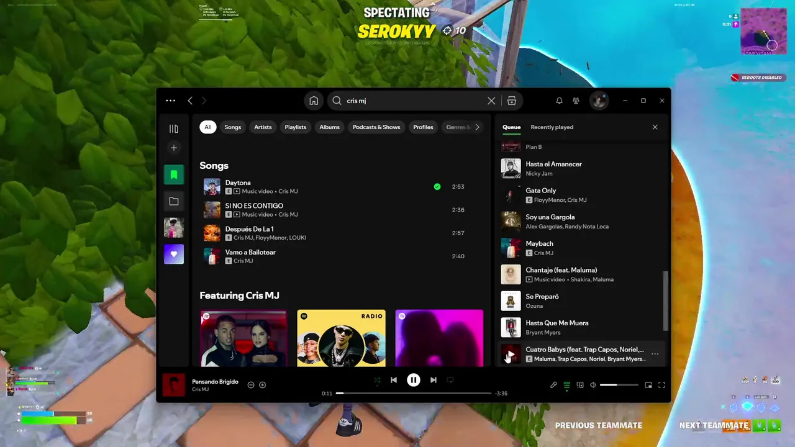Open the pink playlist card

(439, 338)
